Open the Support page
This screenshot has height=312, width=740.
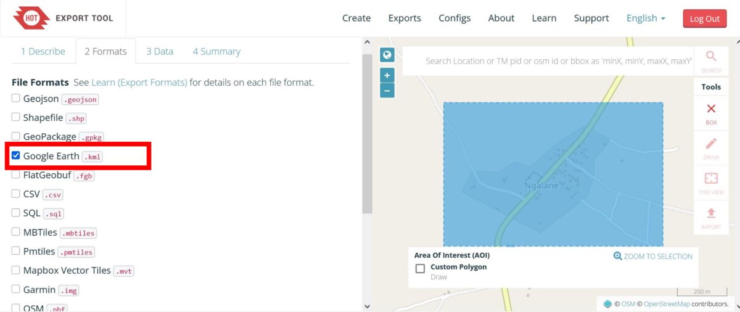[x=591, y=18]
